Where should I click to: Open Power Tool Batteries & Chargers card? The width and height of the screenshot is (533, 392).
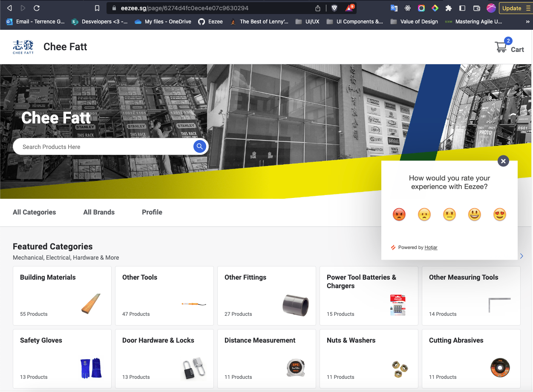[369, 296]
